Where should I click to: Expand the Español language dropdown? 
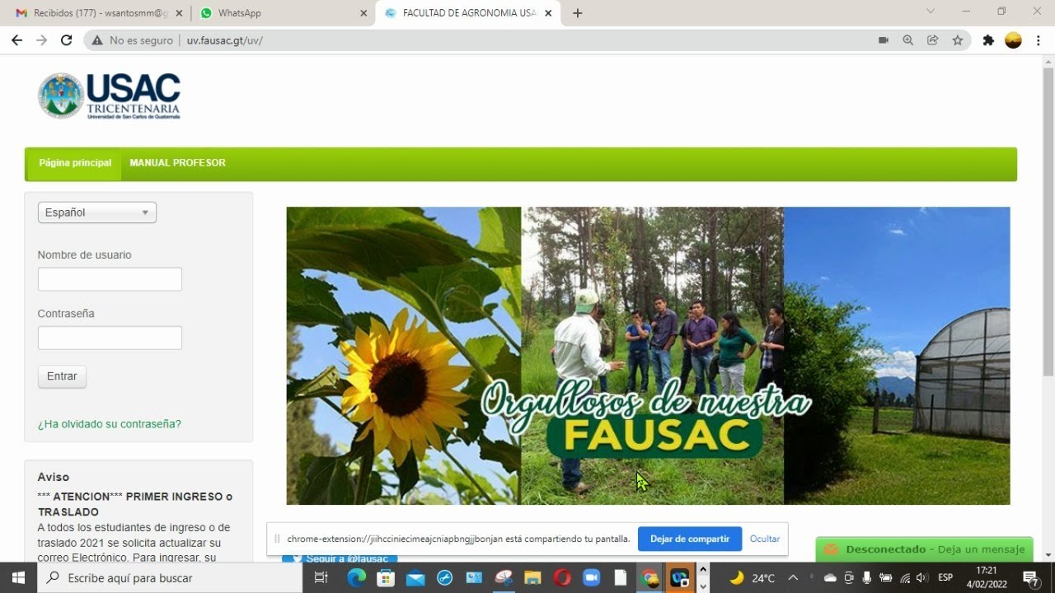coord(97,212)
